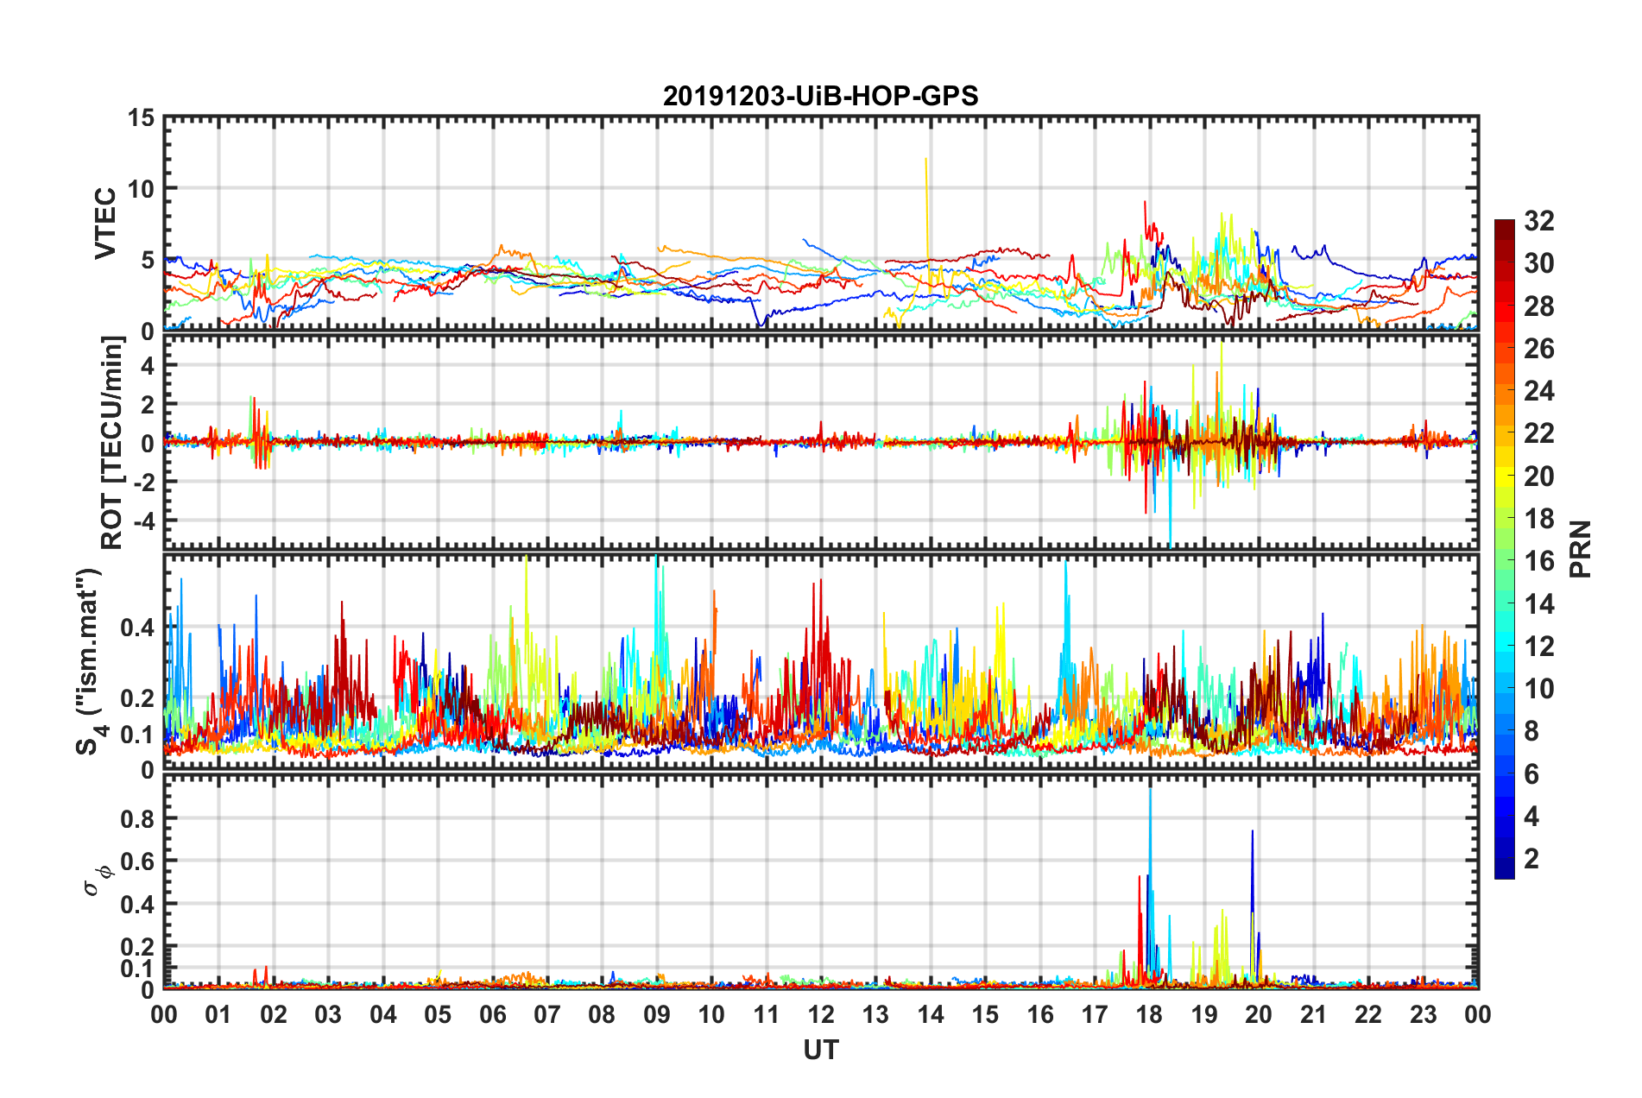The height and width of the screenshot is (1098, 1642).
Task: Click the PRN colorbar label
Action: point(1581,549)
